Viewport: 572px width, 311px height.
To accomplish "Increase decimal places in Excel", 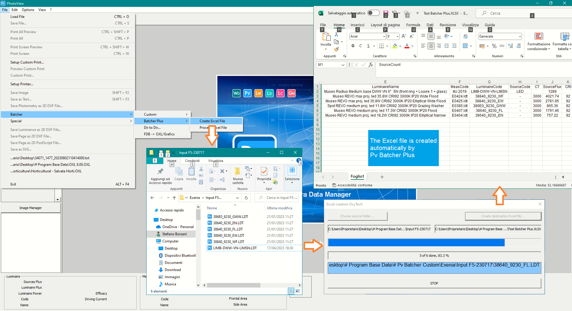I will [x=511, y=46].
